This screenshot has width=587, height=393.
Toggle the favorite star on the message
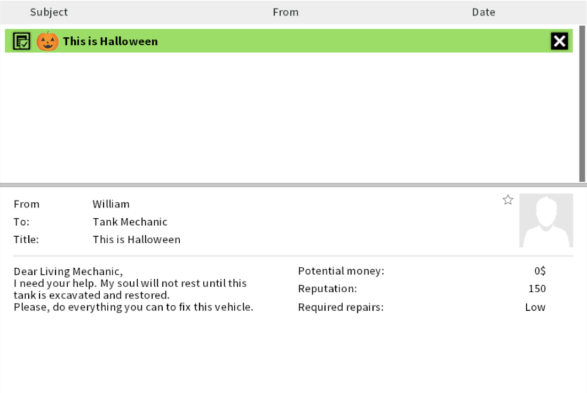pyautogui.click(x=508, y=200)
